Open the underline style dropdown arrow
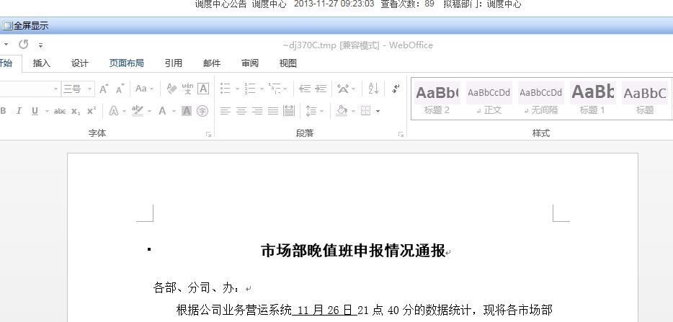The image size is (673, 322). (47, 112)
